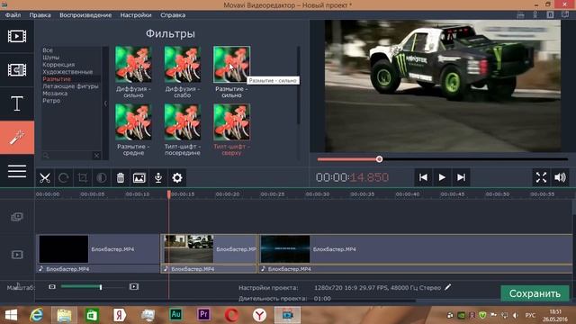Click the microphone Record audio icon
Screen dimensions: 576x324
[x=158, y=178]
